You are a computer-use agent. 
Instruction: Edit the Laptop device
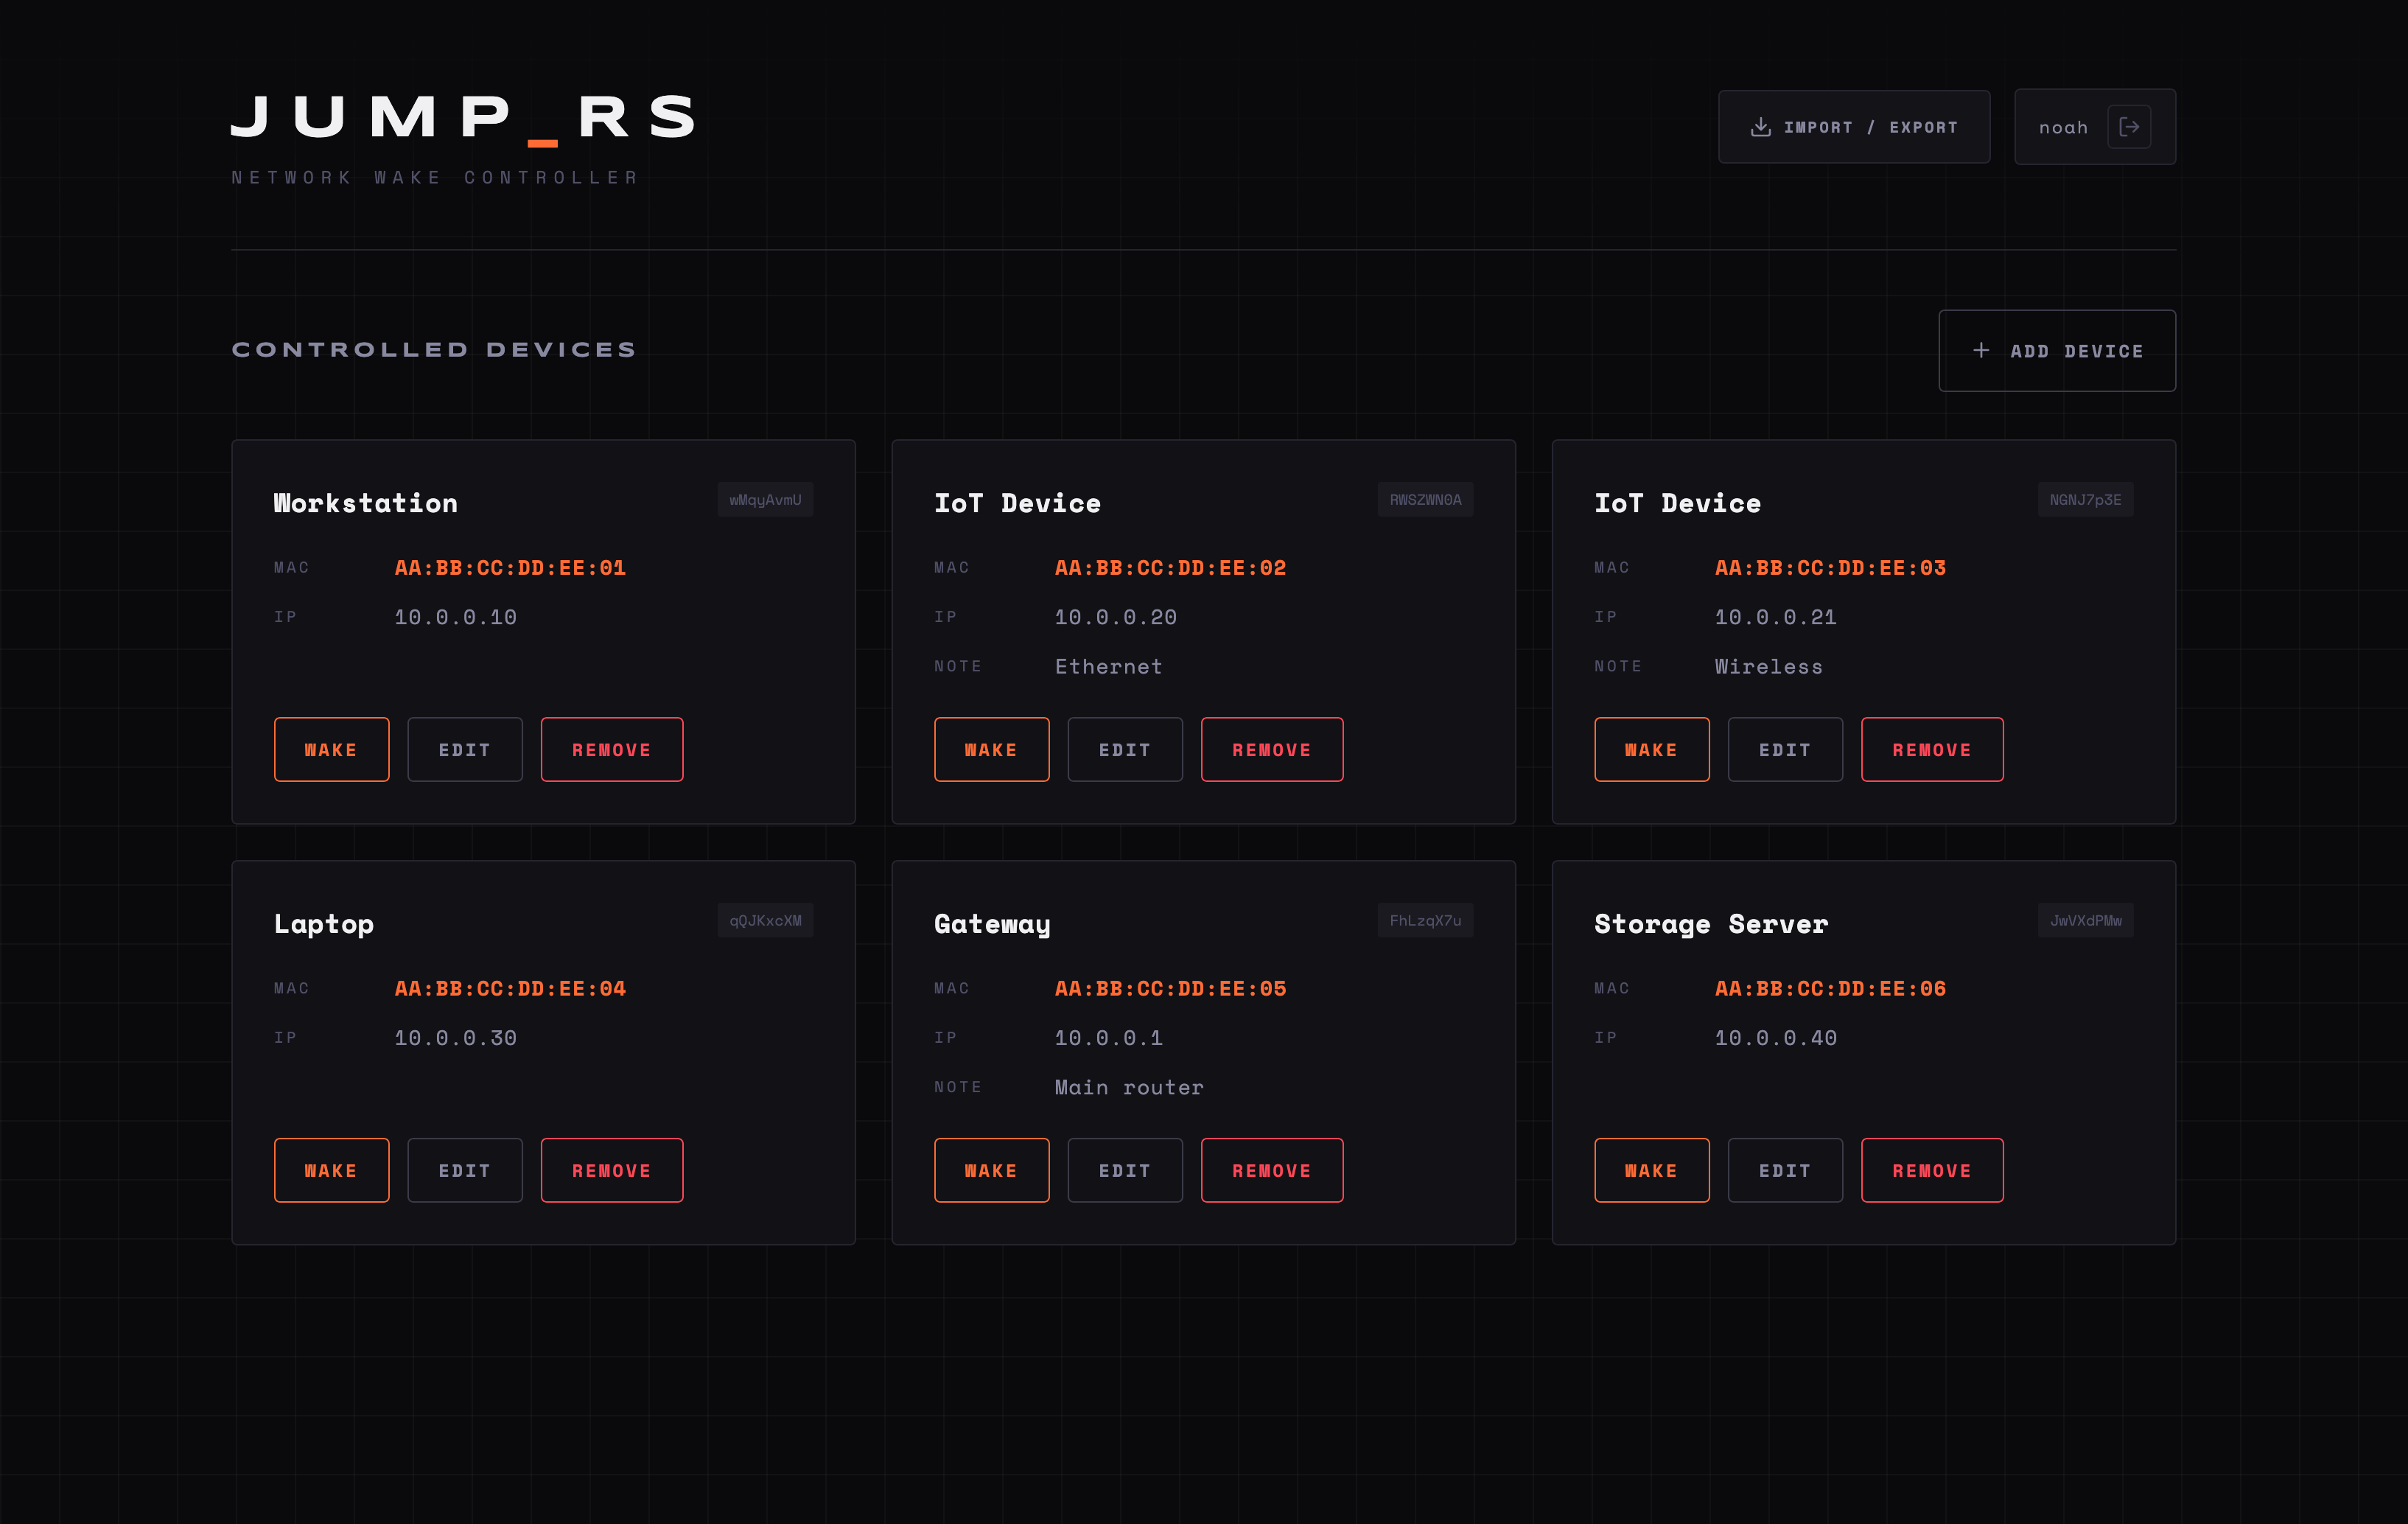[x=465, y=1170]
